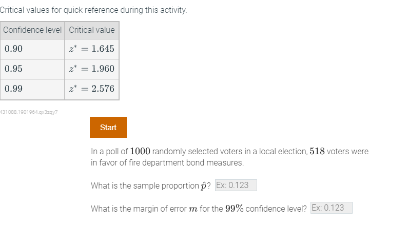Click the z* = 1.645 critical value cell
Viewport: 407px width, 228px height.
(x=92, y=49)
